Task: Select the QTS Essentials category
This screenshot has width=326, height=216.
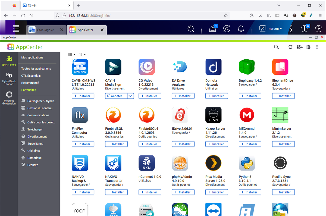Action: (31, 76)
